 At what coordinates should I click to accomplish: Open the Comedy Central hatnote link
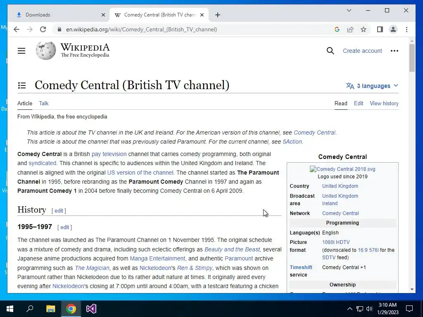click(314, 132)
